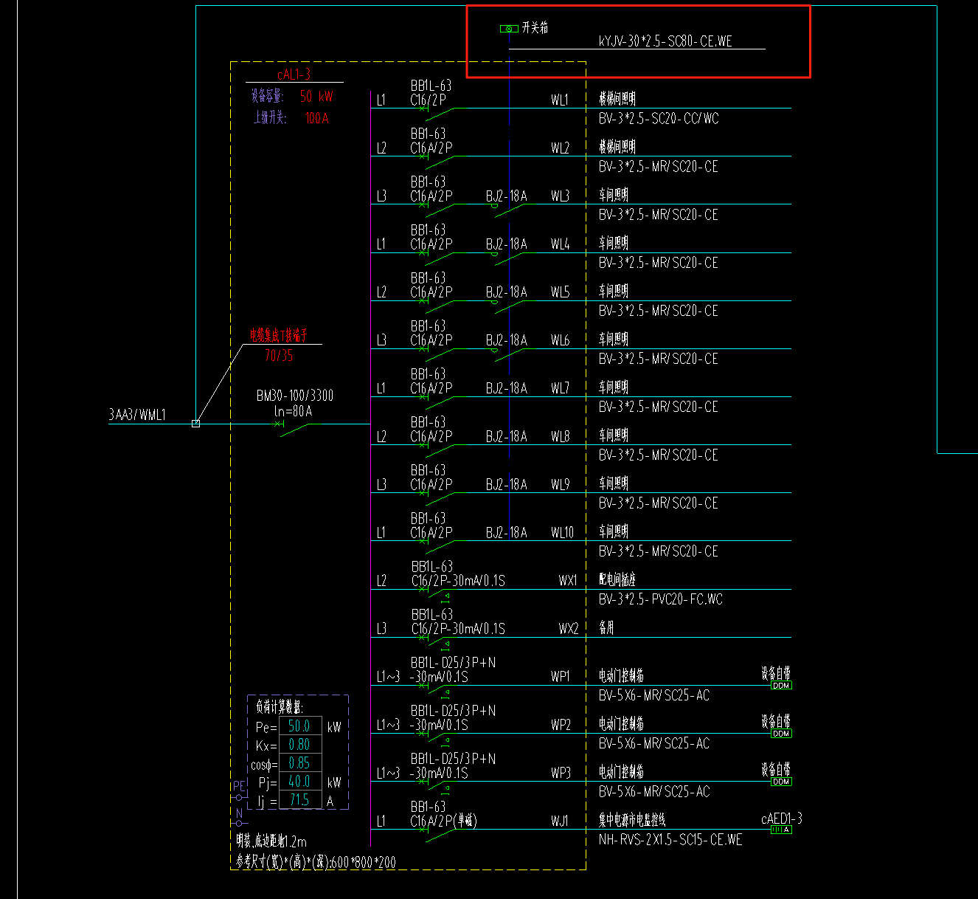This screenshot has height=899, width=978.
Task: Click the 集中电源市电监控线 description
Action: 632,820
